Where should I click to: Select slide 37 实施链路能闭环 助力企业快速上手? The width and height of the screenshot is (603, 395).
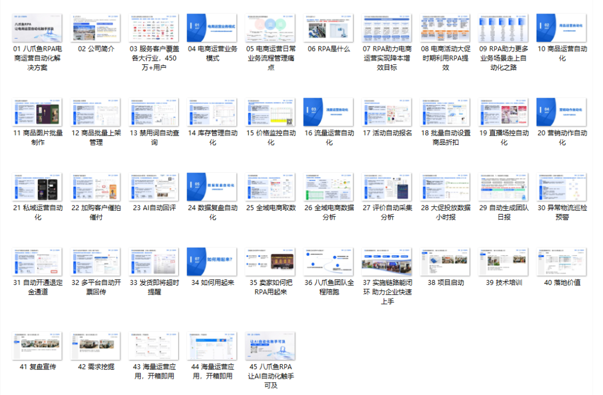[x=387, y=262]
